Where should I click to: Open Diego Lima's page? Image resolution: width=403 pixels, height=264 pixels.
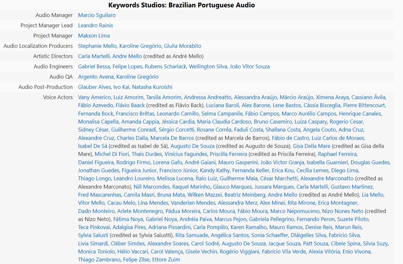(345, 170)
